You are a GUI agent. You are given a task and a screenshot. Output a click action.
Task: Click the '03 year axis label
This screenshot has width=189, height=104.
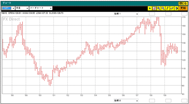[x=81, y=95]
